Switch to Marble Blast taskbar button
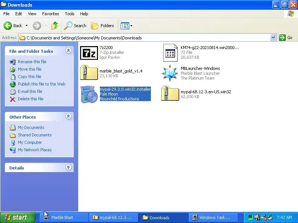 (x=63, y=217)
